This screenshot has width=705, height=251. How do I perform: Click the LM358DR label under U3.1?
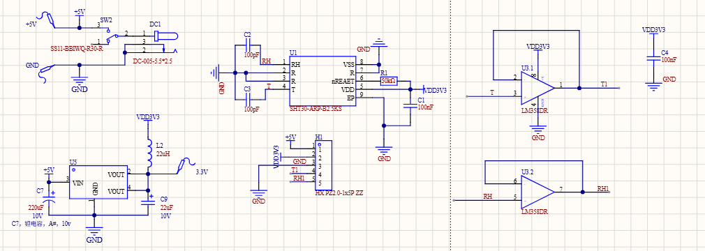coord(534,110)
